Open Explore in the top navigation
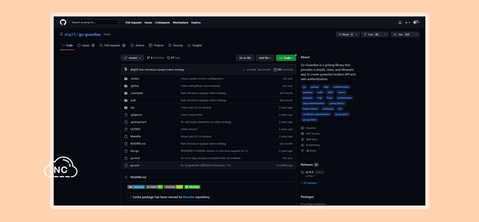This screenshot has width=479, height=222. [196, 23]
